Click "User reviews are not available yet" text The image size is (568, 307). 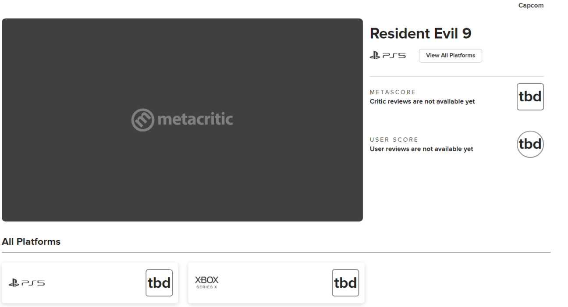point(421,149)
